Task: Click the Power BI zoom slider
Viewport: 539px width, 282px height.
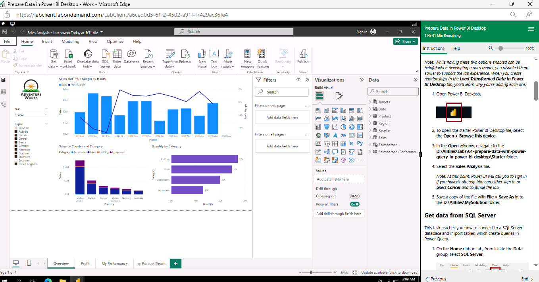Action: tap(317, 272)
